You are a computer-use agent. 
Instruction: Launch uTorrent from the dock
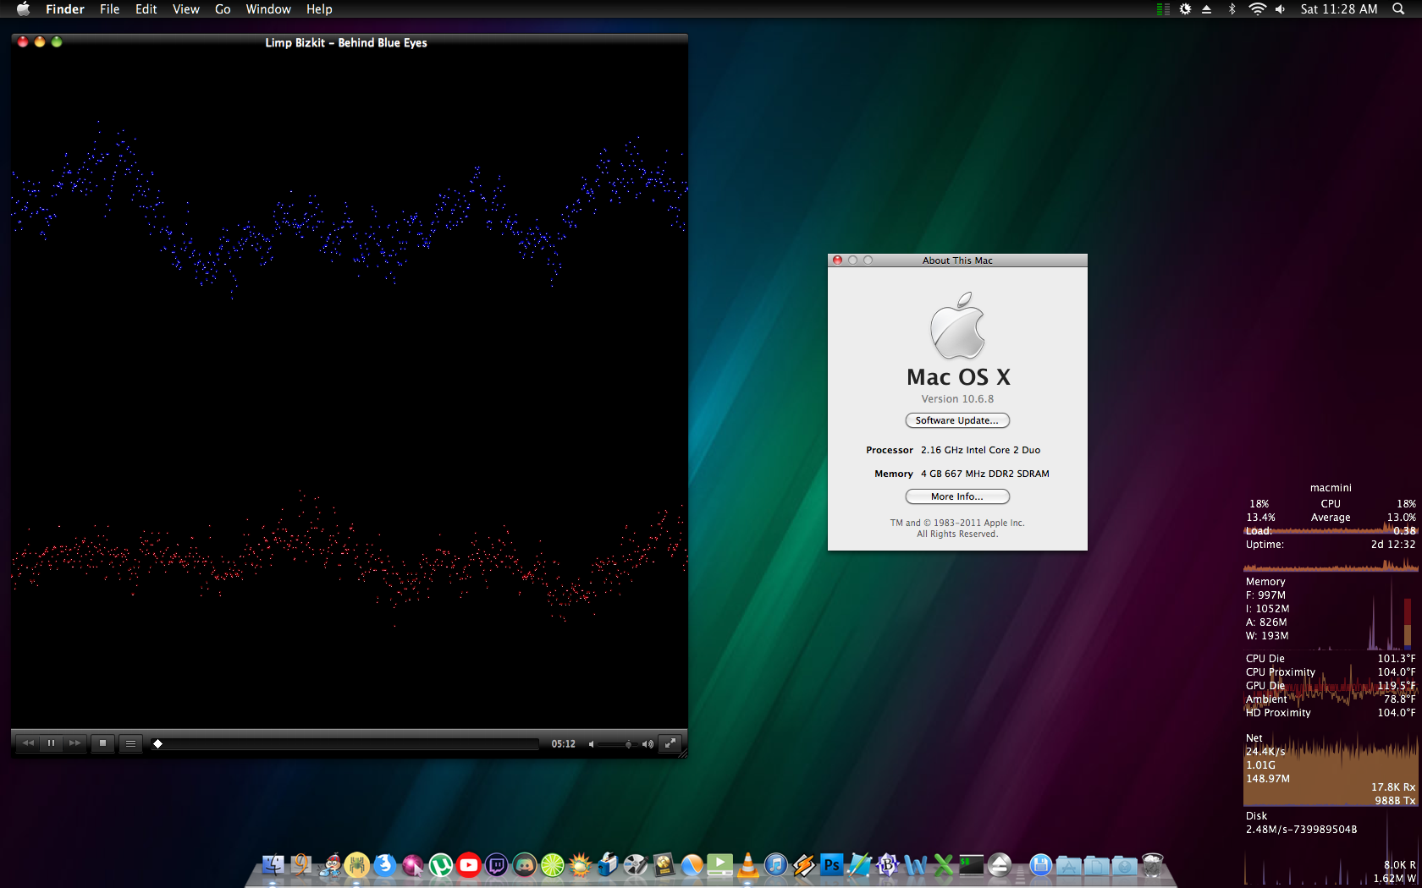click(440, 865)
